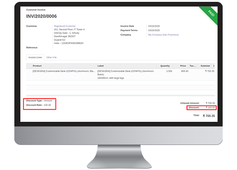Viewport: 237px width, 170px height.
Task: Click the green PAID ribbon
Action: [211, 13]
